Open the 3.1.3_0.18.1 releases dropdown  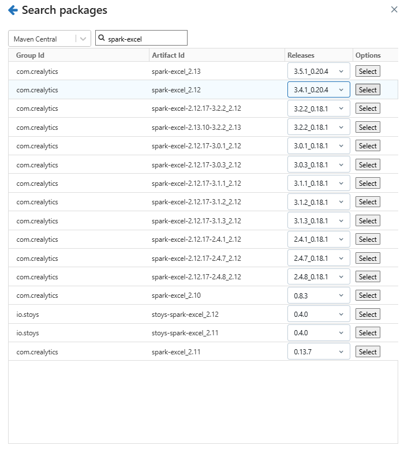(x=319, y=221)
